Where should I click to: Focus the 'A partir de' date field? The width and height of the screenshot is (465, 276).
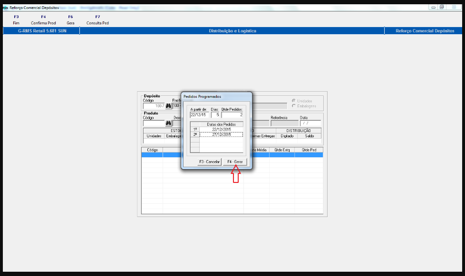tap(199, 115)
